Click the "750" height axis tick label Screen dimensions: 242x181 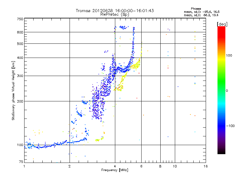[20, 19]
